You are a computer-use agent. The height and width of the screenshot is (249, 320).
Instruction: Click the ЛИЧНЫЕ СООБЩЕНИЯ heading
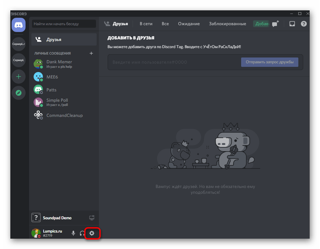click(52, 53)
